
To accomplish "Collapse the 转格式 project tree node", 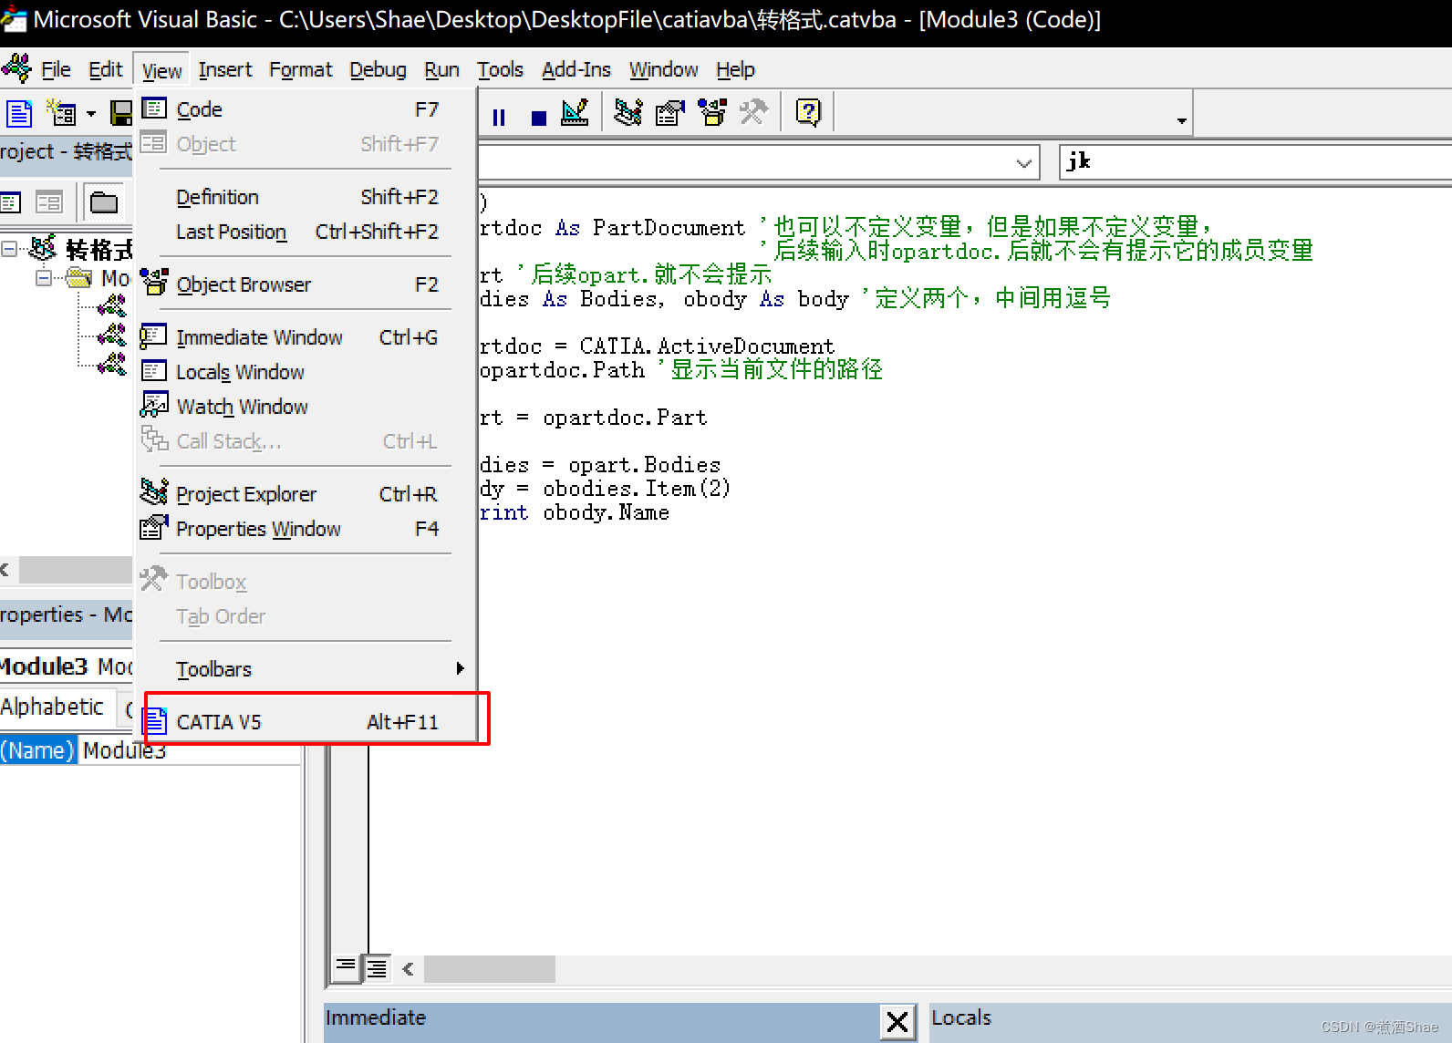I will point(10,249).
